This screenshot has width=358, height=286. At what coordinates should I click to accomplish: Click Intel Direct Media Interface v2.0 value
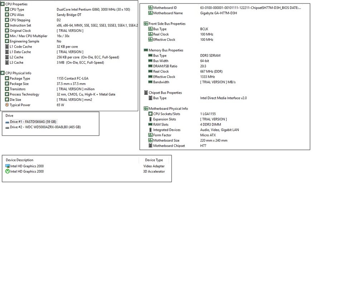click(223, 98)
